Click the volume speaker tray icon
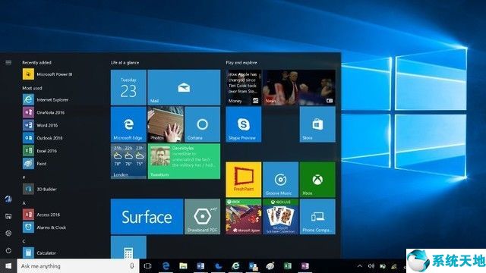 click(x=371, y=266)
